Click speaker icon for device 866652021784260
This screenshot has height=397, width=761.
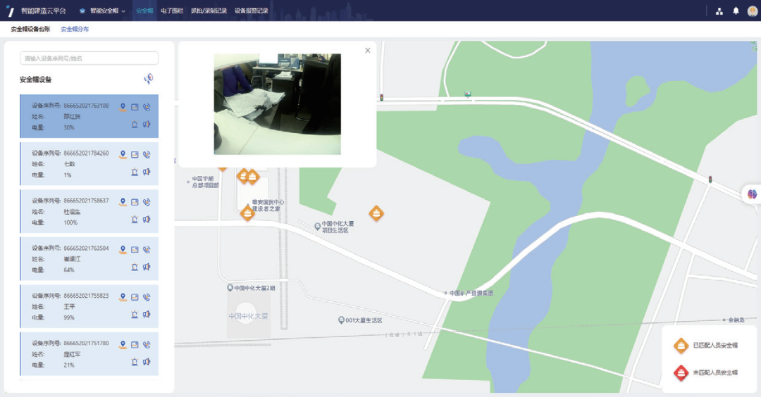click(147, 172)
